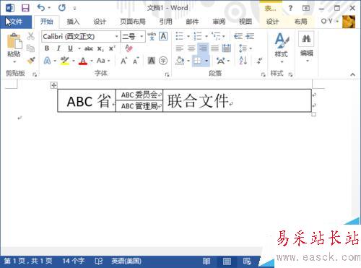Align text right
Screen dimensions: 361x268
203,48
